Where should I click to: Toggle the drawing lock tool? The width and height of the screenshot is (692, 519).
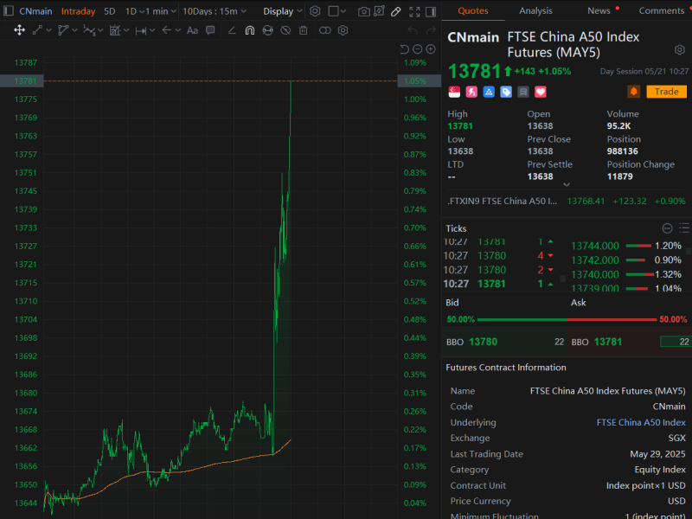(267, 30)
